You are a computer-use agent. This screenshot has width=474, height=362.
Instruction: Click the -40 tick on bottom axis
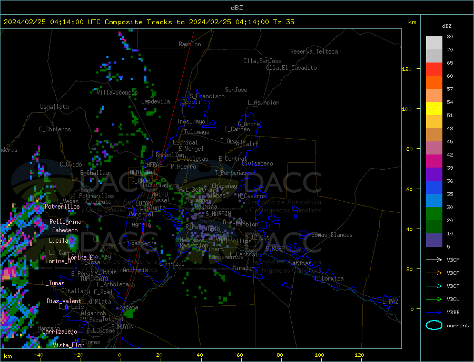(x=38, y=355)
